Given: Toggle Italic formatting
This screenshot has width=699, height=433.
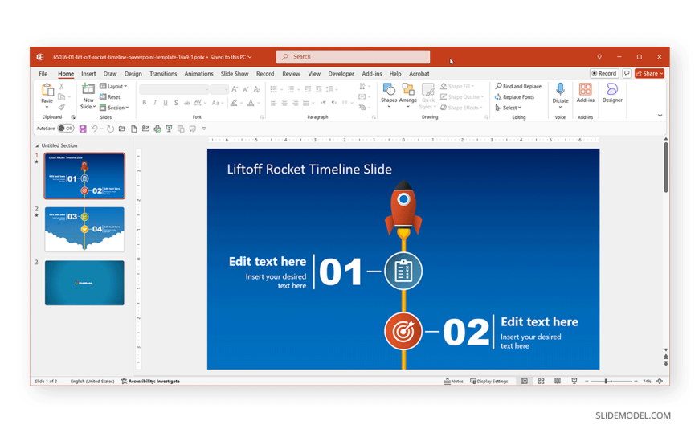Looking at the screenshot, I should click(155, 103).
